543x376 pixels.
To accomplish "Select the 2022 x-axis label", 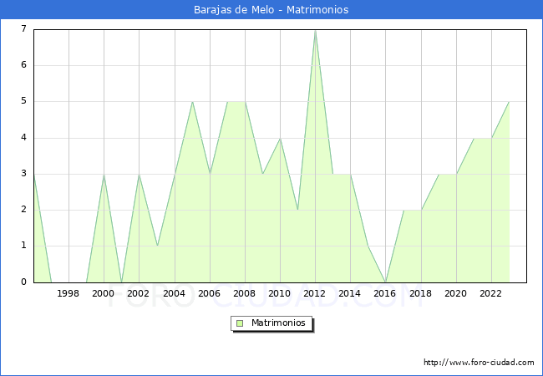I will (x=490, y=293).
